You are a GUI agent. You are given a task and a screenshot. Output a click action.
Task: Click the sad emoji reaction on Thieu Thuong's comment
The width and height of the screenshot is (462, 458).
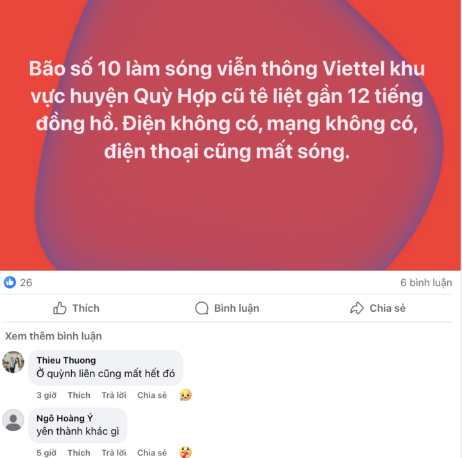coord(185,394)
